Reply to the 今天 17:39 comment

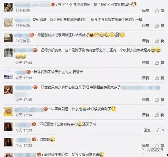(x=146, y=78)
